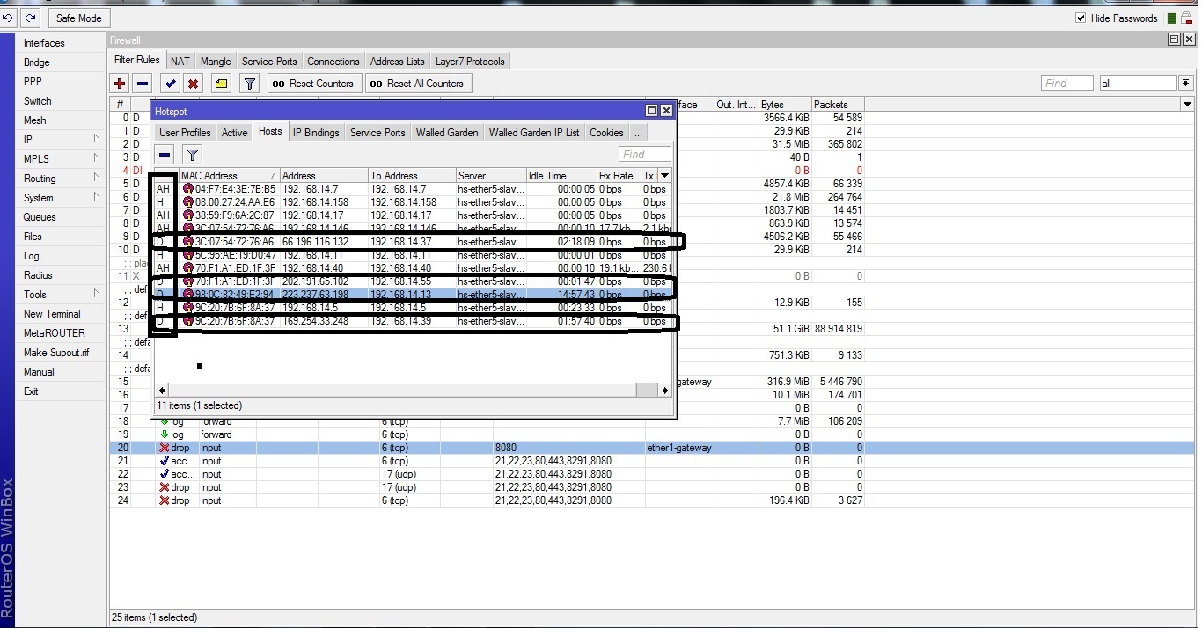The image size is (1202, 628).
Task: Open the Firewall filter funnel icon
Action: pyautogui.click(x=250, y=84)
